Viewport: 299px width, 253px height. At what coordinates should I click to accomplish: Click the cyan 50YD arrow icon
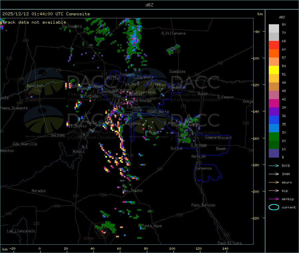point(274,166)
